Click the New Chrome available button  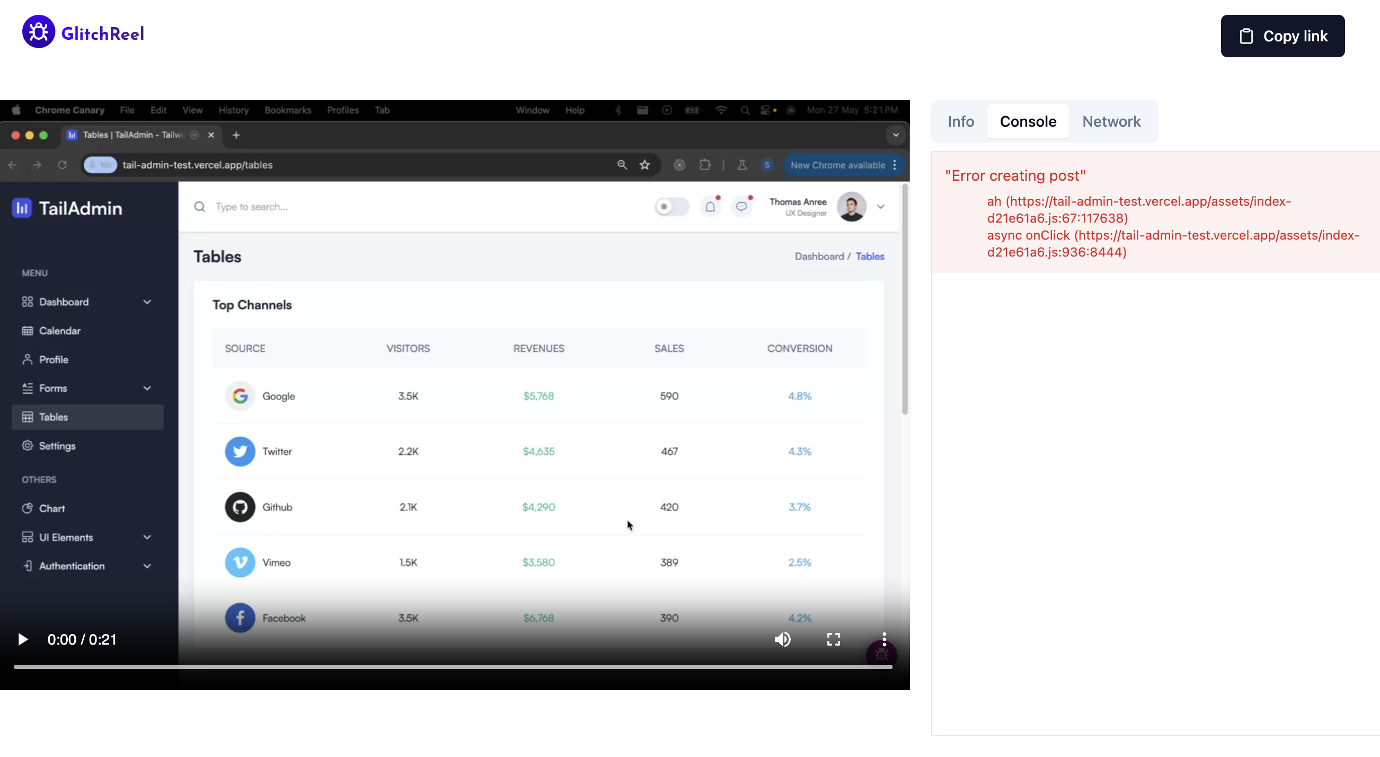tap(844, 165)
